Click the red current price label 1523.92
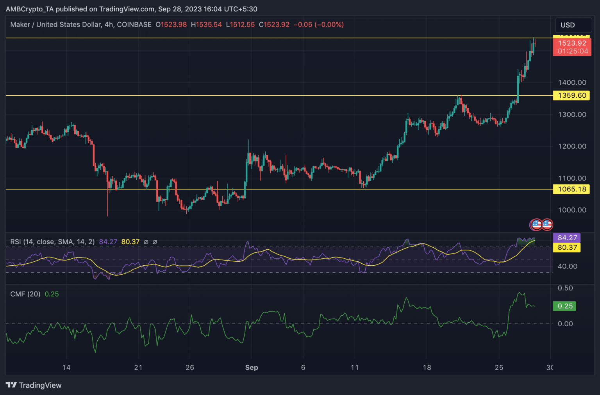 572,43
